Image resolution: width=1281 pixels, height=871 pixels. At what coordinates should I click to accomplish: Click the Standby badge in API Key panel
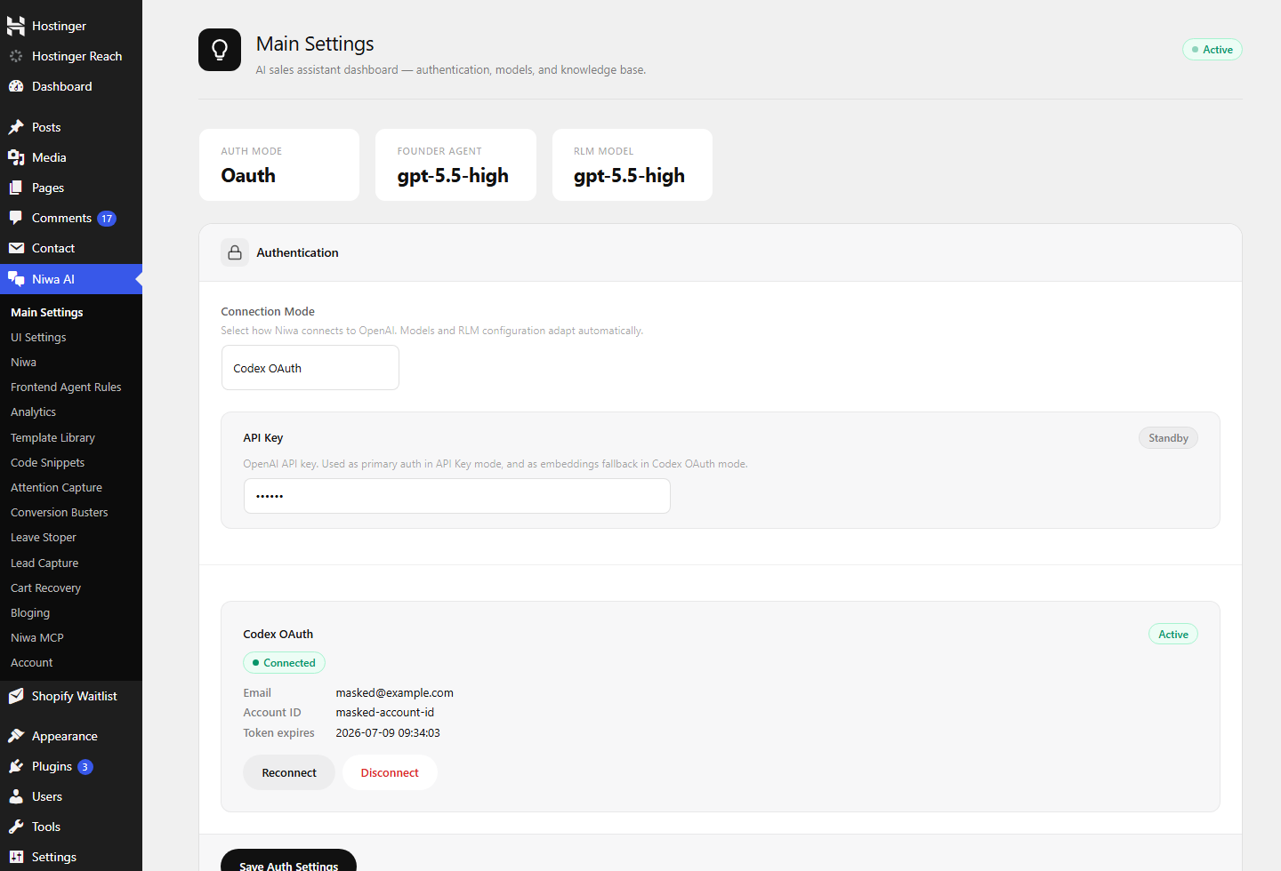[x=1168, y=438]
